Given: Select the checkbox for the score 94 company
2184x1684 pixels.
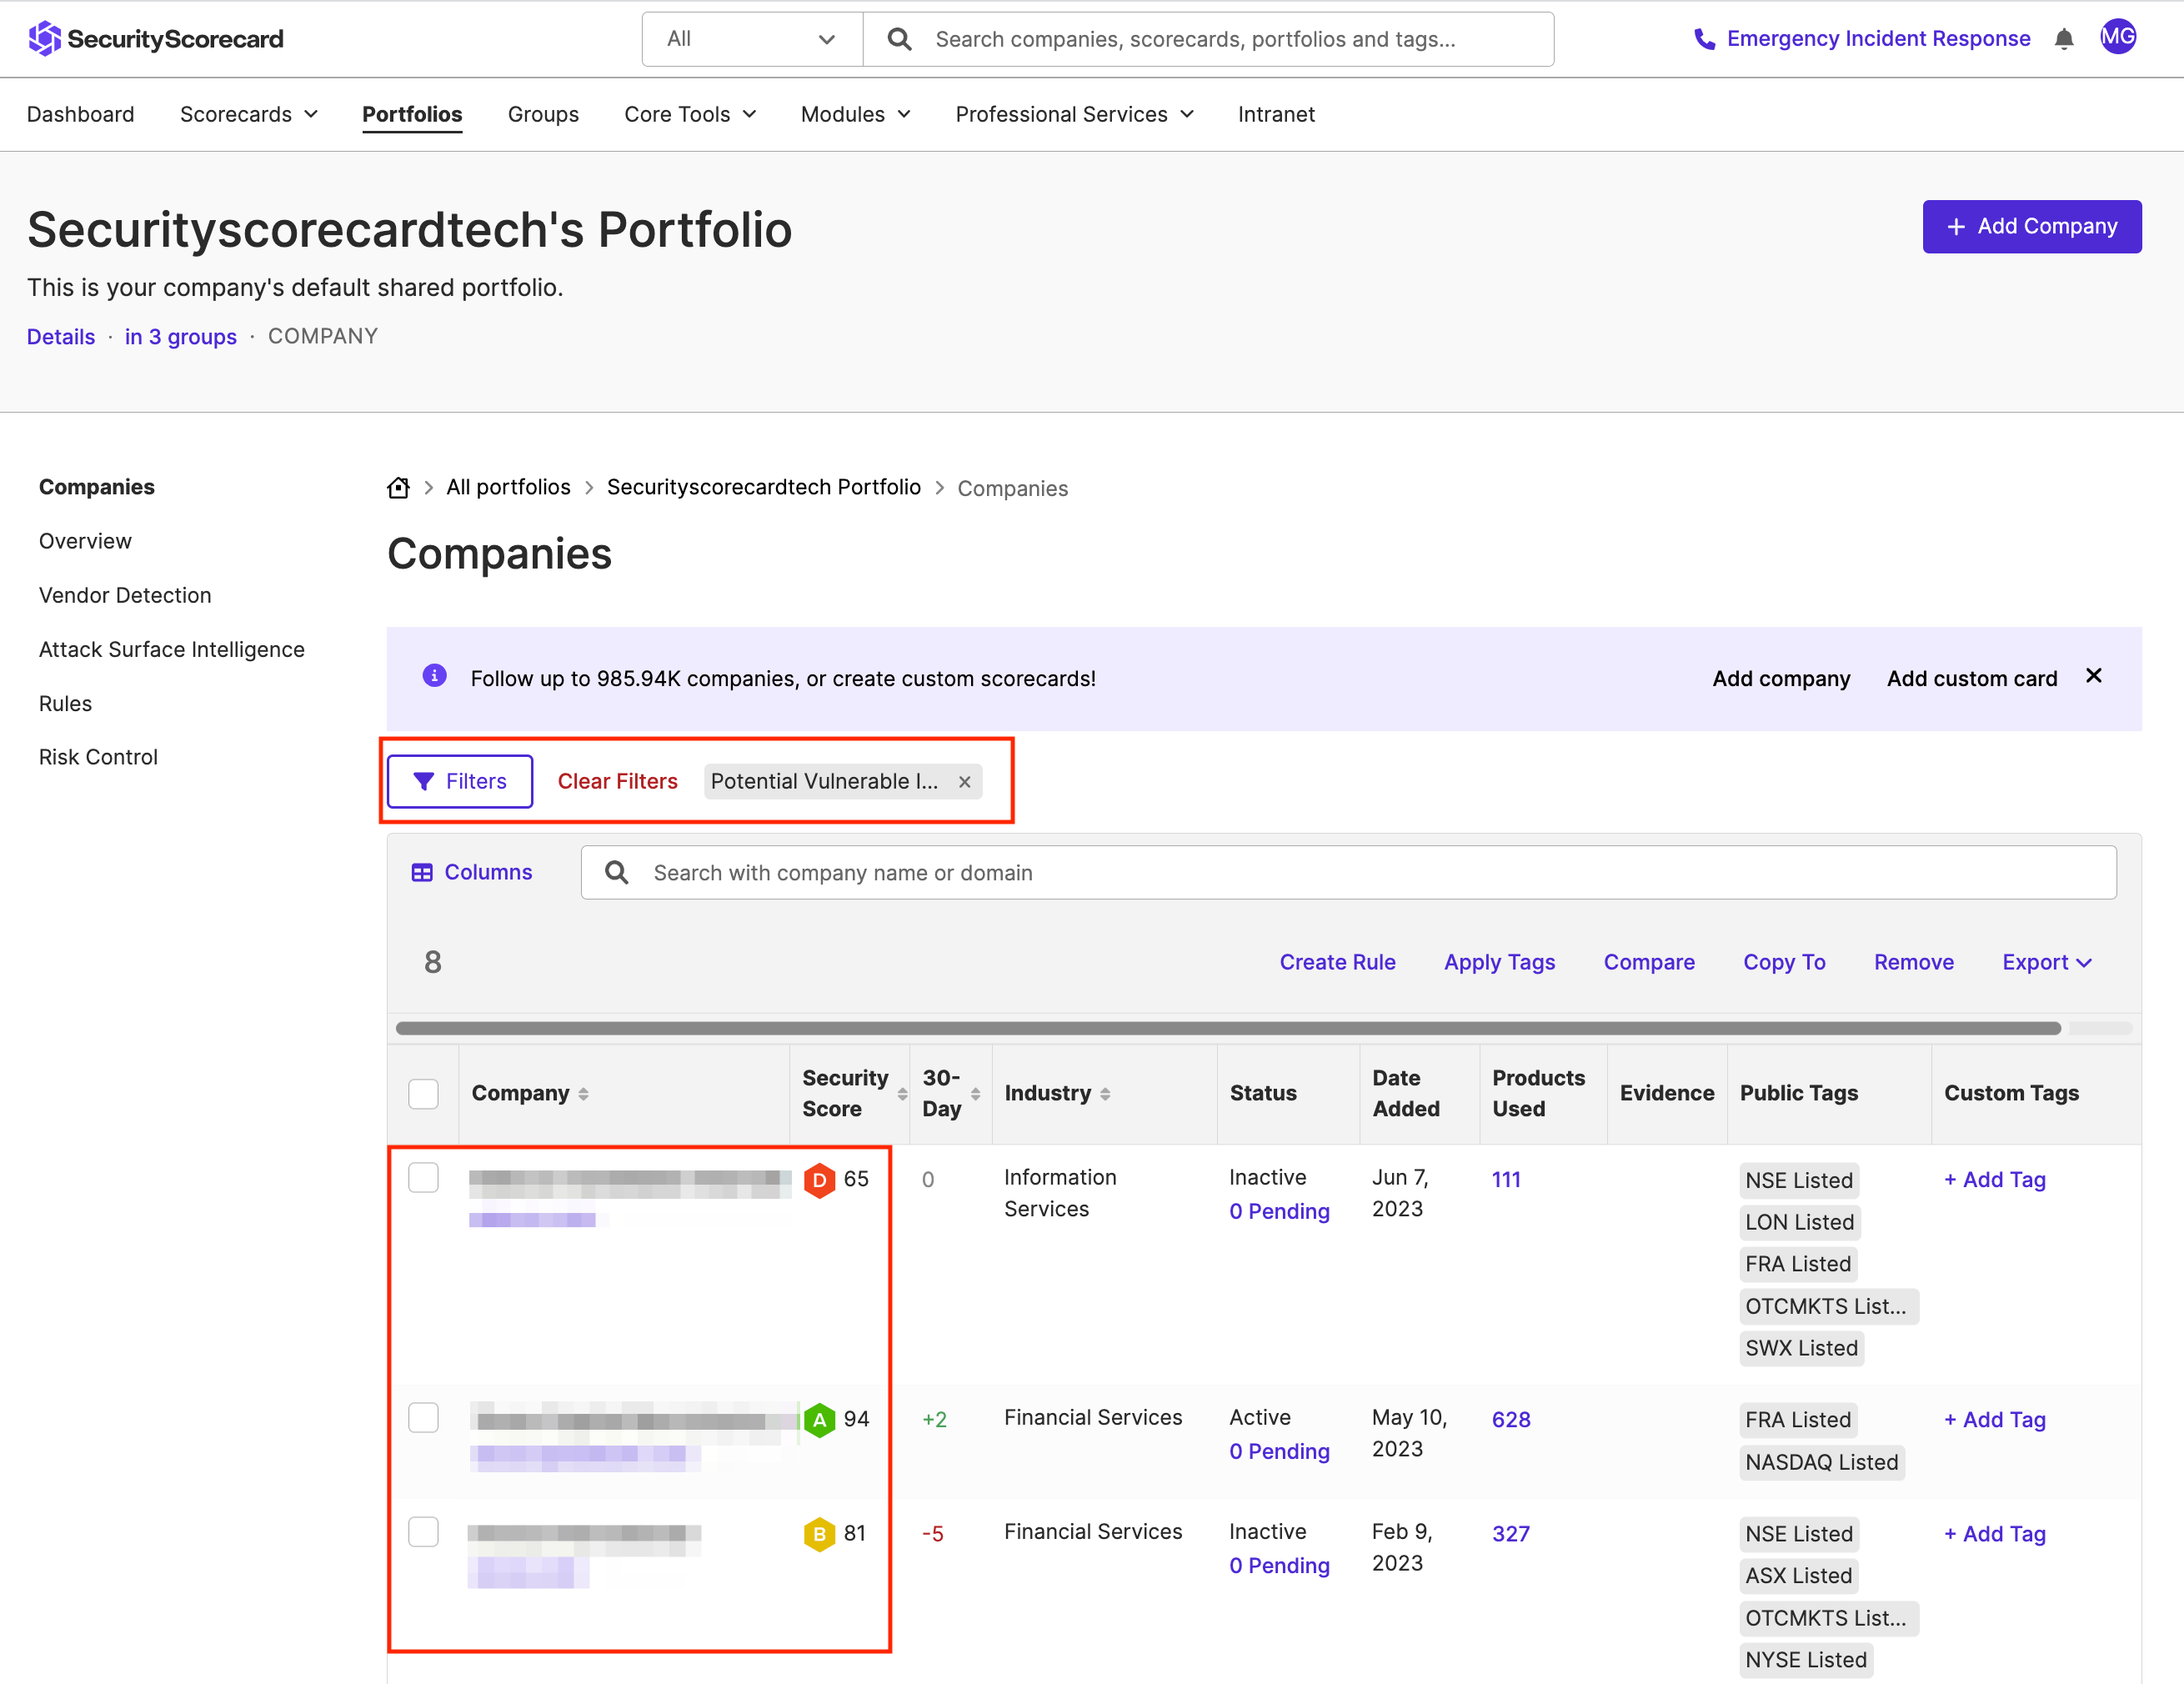Looking at the screenshot, I should pos(423,1418).
